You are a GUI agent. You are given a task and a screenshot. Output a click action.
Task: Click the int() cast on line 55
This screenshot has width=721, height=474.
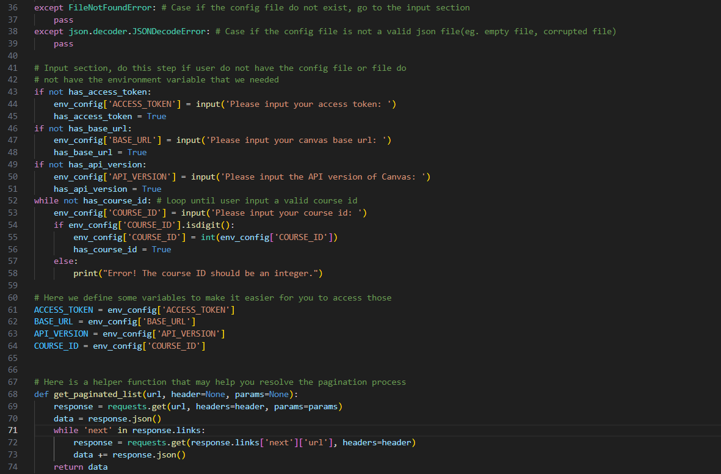[206, 237]
